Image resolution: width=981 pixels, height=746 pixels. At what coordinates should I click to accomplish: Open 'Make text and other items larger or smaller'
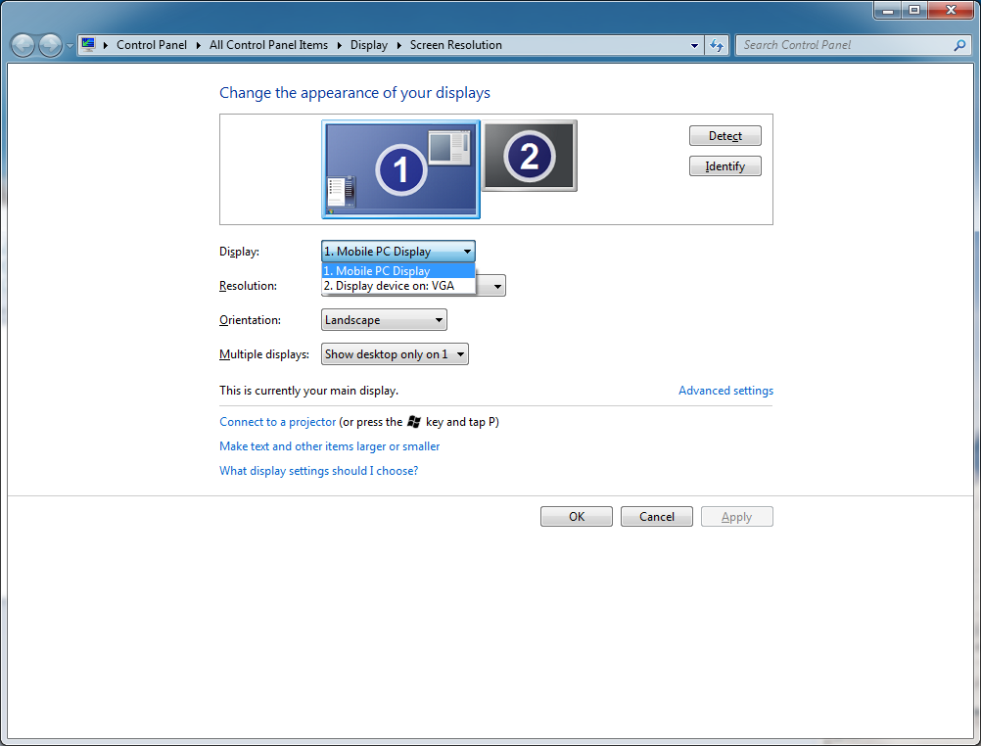(x=330, y=446)
